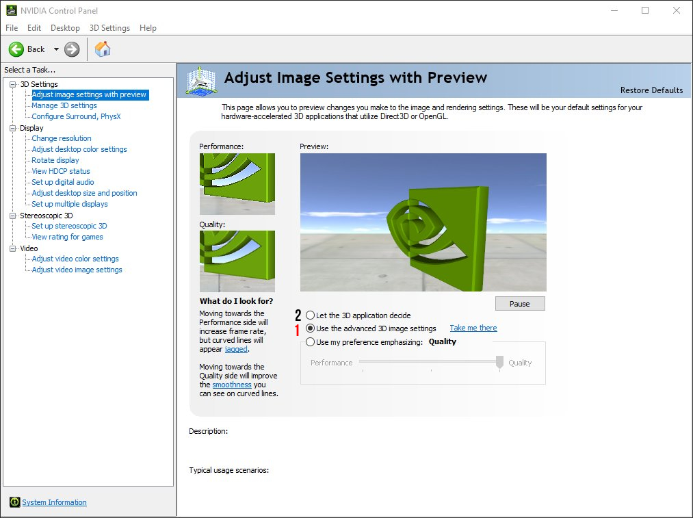Open Adjust video image settings
Image resolution: width=693 pixels, height=518 pixels.
(x=77, y=270)
